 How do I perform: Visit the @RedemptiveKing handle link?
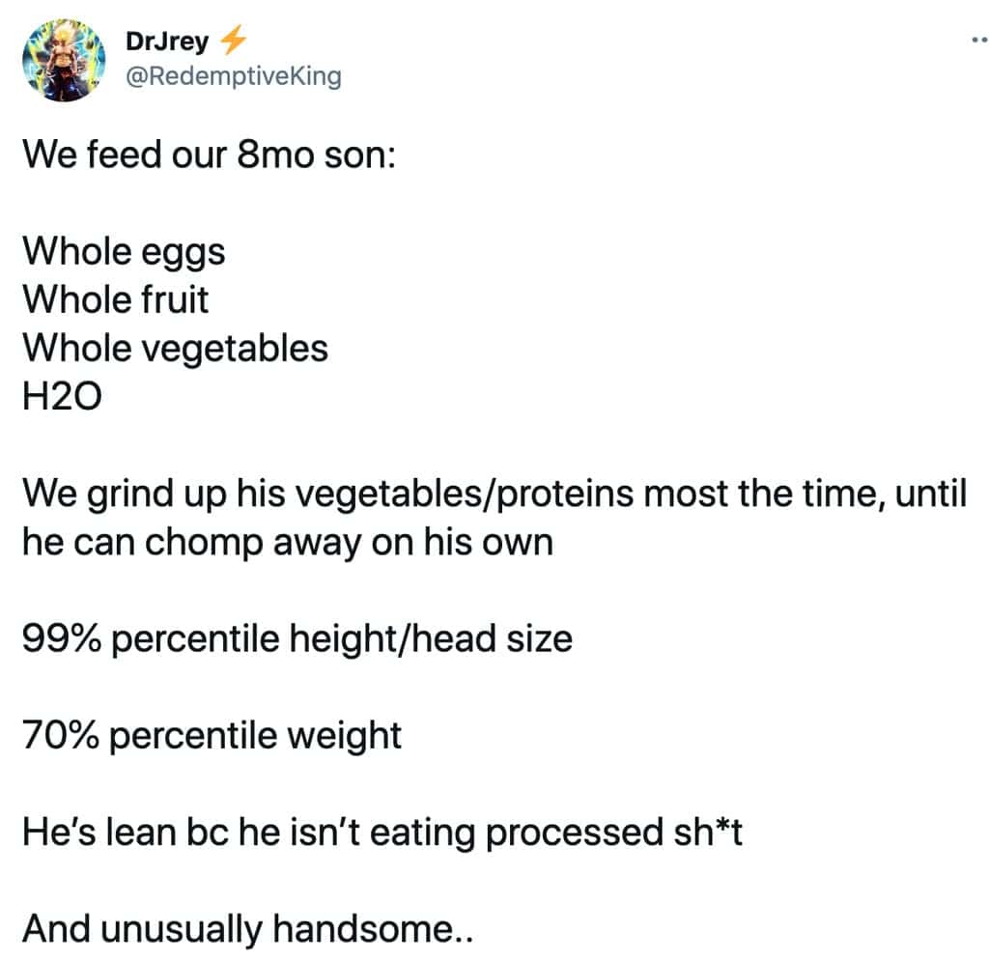(234, 75)
